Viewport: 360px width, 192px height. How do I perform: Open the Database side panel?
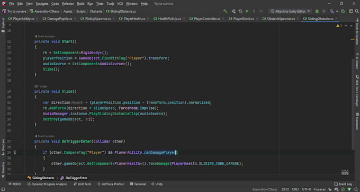tap(357, 121)
